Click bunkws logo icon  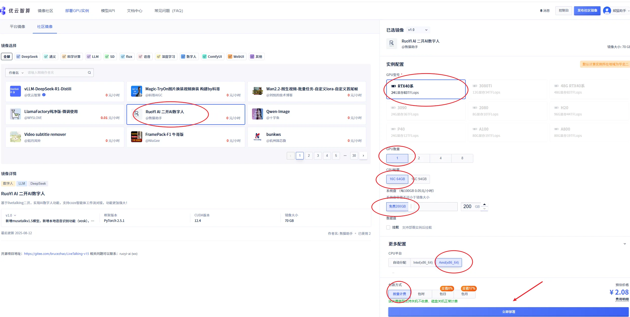(x=258, y=137)
